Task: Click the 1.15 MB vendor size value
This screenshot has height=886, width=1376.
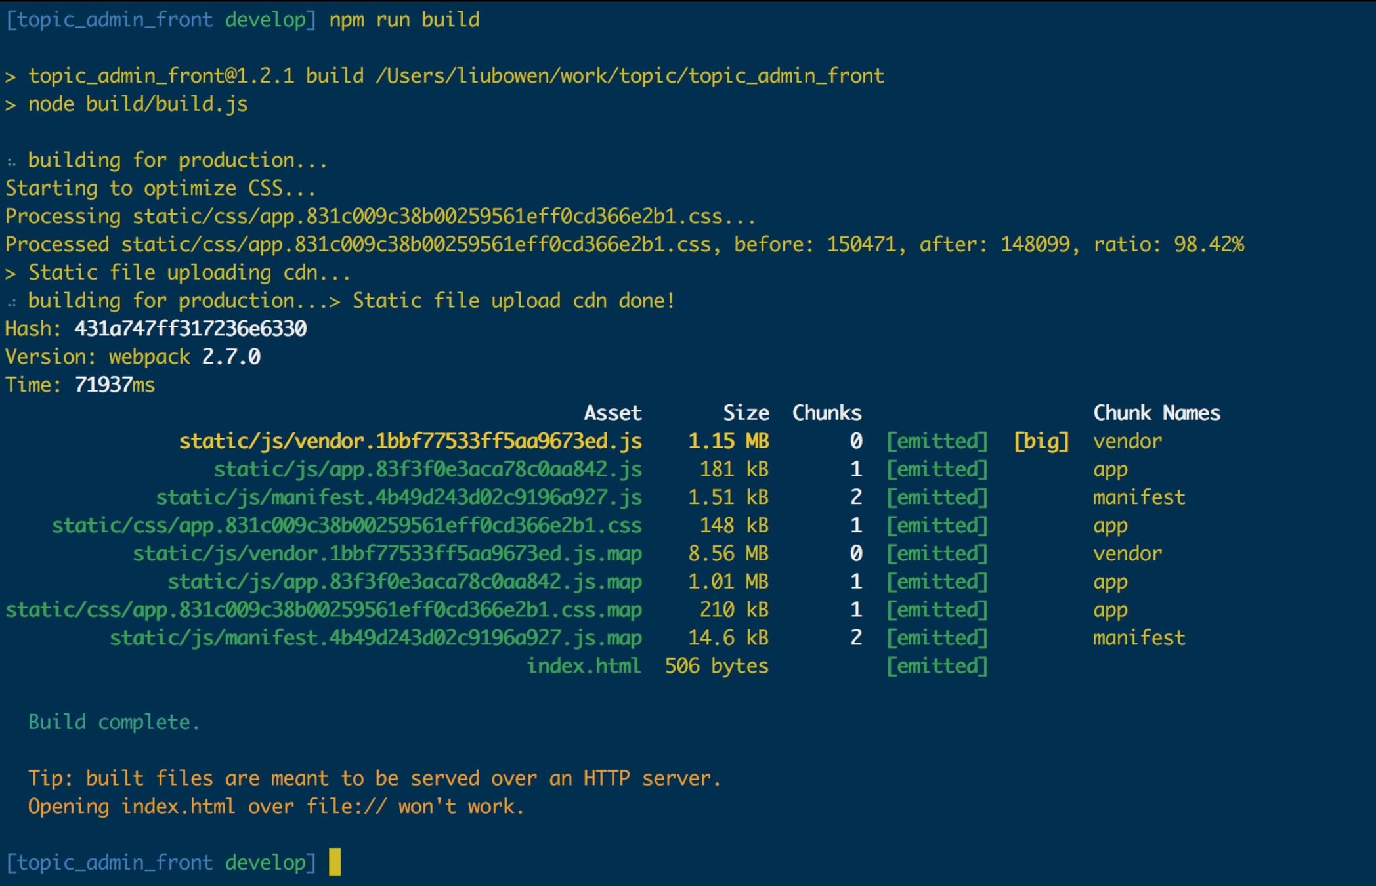Action: point(728,441)
